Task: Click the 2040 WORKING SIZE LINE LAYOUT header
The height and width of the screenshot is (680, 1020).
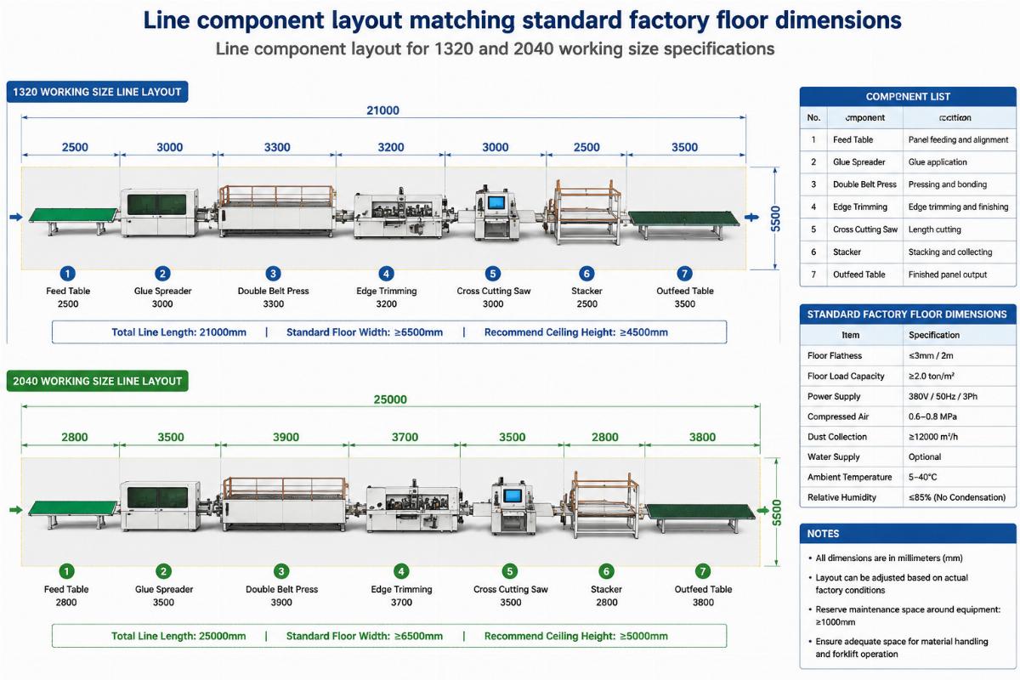Action: tap(97, 381)
